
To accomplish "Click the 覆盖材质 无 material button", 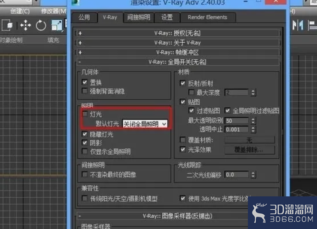I will coord(250,140).
